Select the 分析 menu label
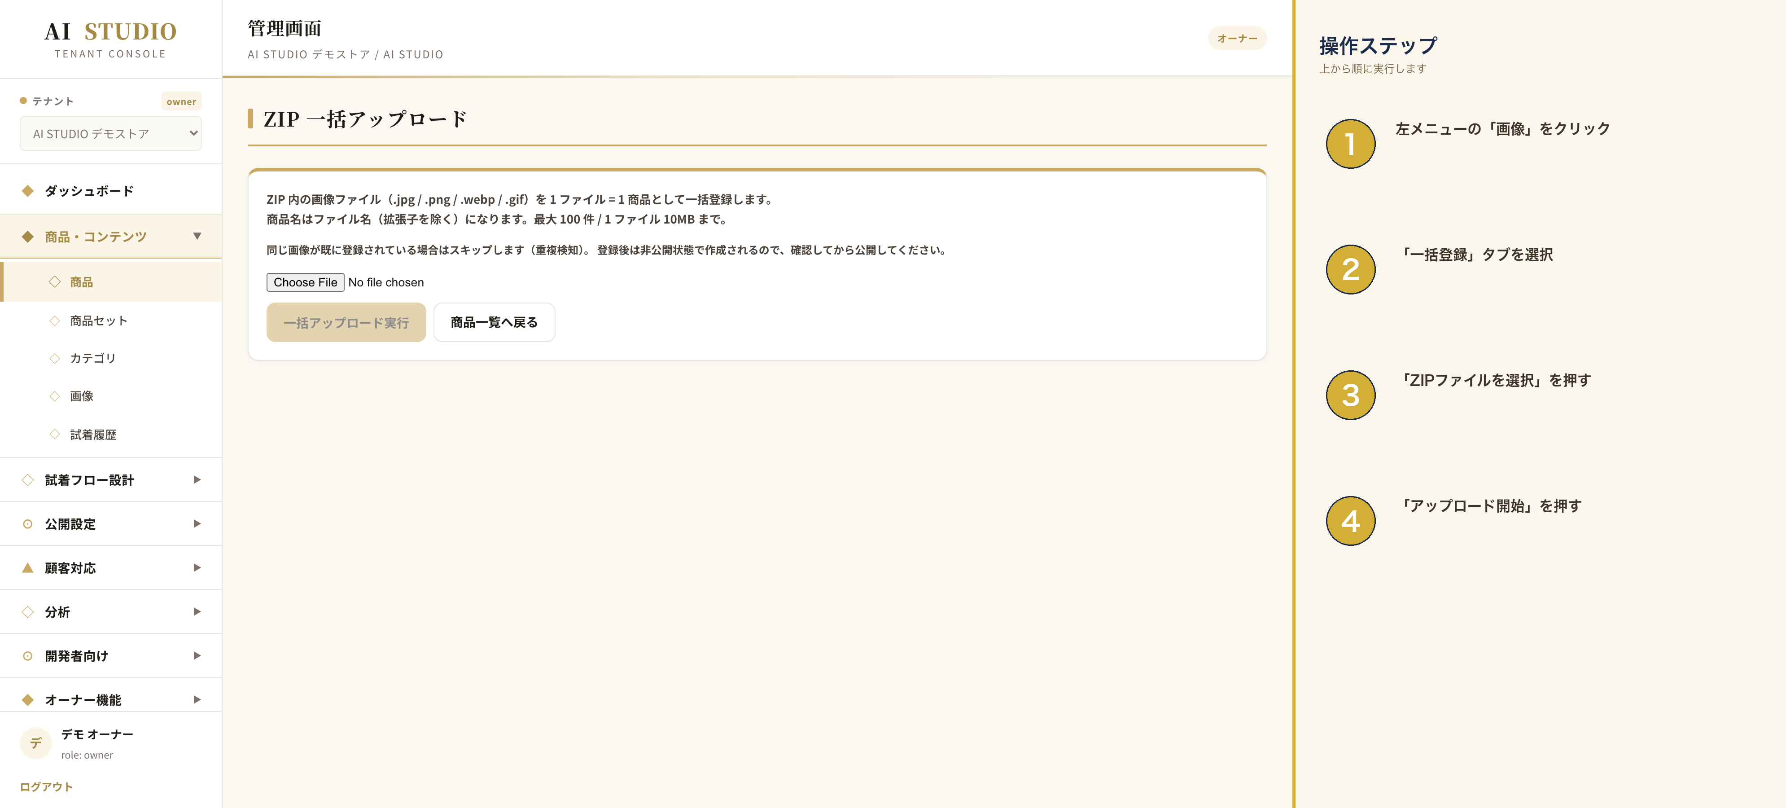The image size is (1786, 808). (57, 612)
